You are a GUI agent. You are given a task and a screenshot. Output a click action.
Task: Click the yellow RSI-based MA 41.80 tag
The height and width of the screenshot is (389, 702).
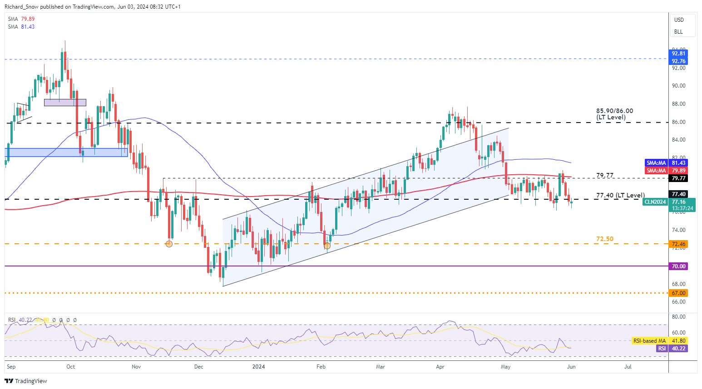659,340
